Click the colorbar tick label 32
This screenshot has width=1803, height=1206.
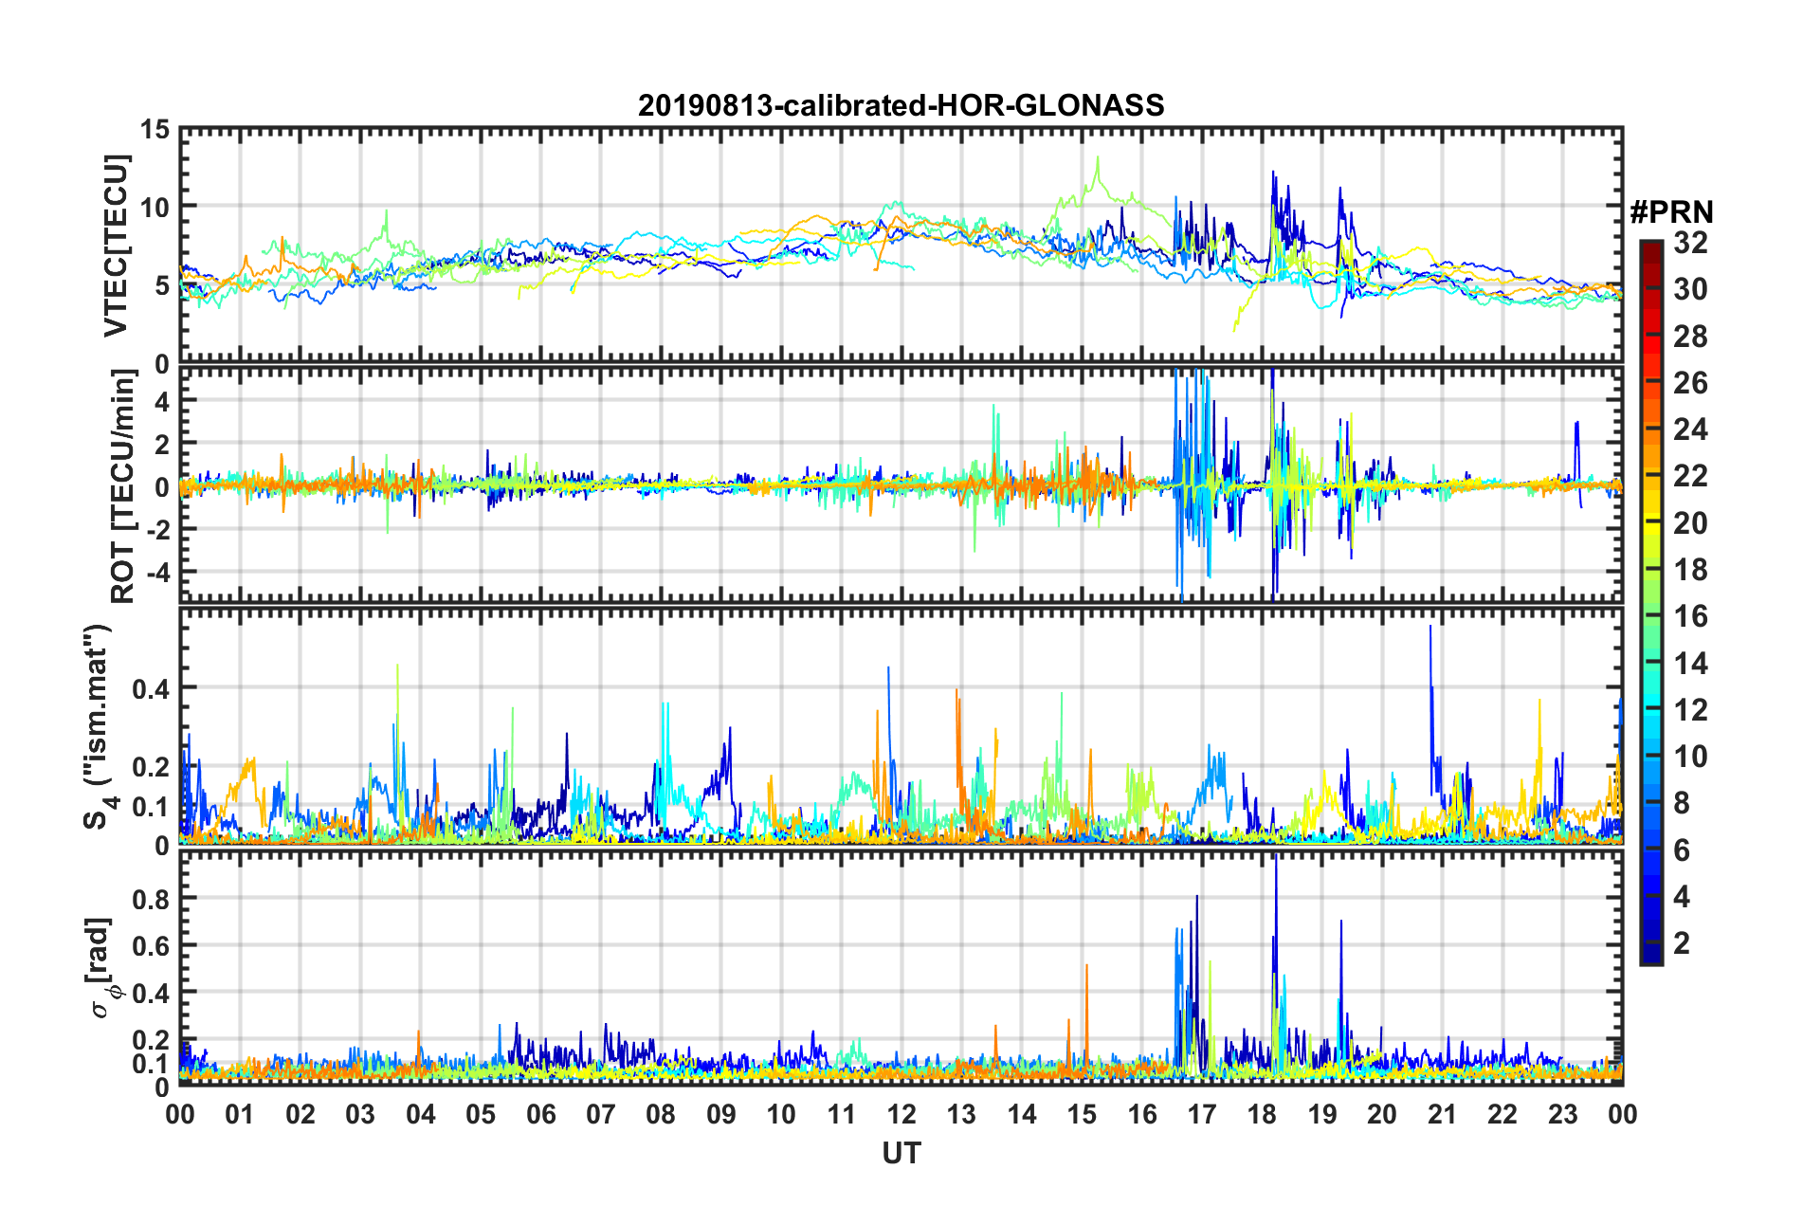click(x=1690, y=243)
